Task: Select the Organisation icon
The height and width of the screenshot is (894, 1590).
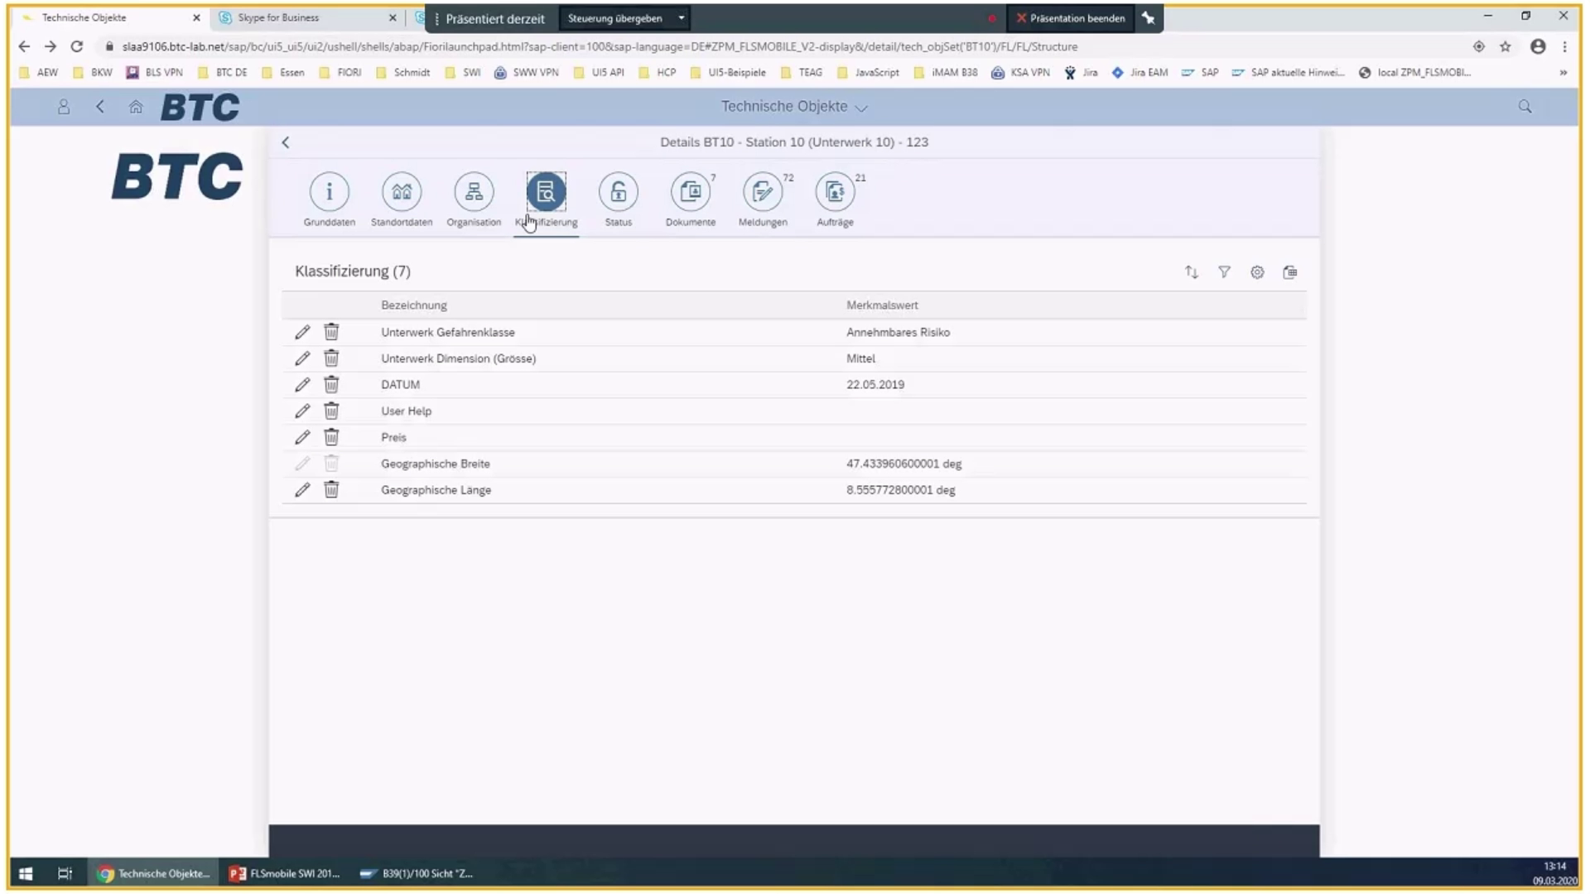Action: coord(473,192)
